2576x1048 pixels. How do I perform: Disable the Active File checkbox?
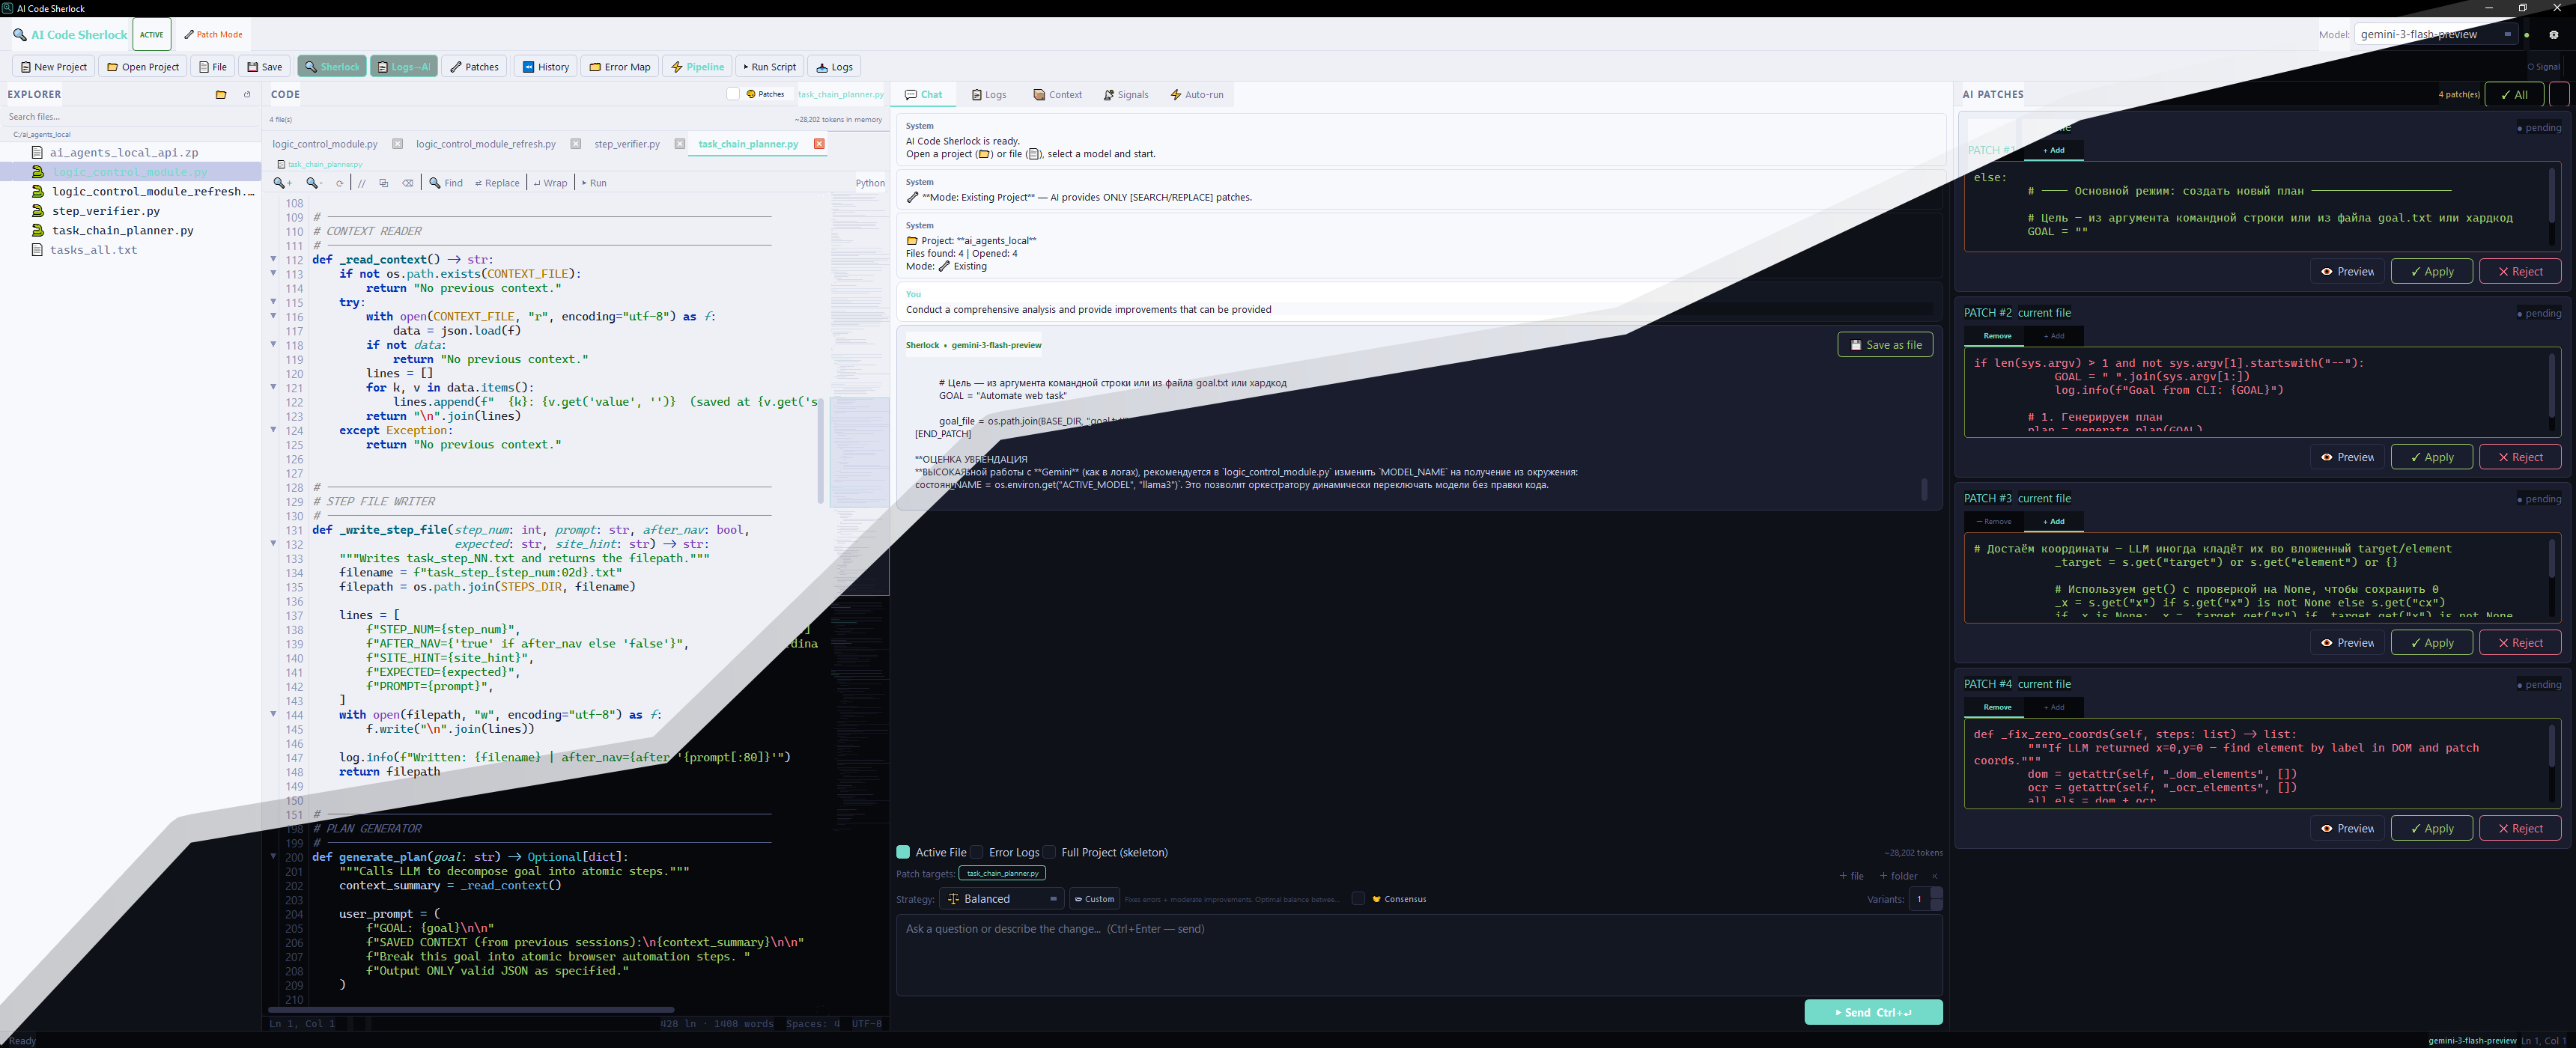(903, 852)
